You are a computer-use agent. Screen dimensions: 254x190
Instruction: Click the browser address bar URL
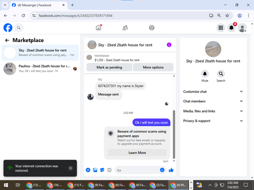(x=76, y=16)
